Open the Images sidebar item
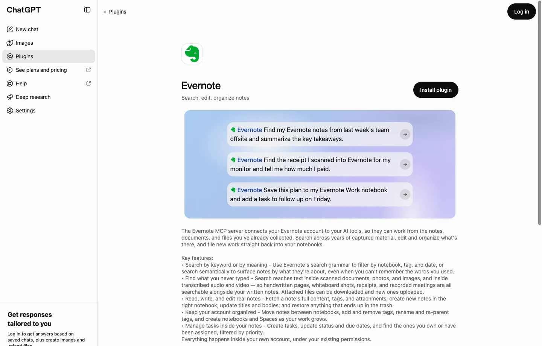This screenshot has height=346, width=542. 49,43
